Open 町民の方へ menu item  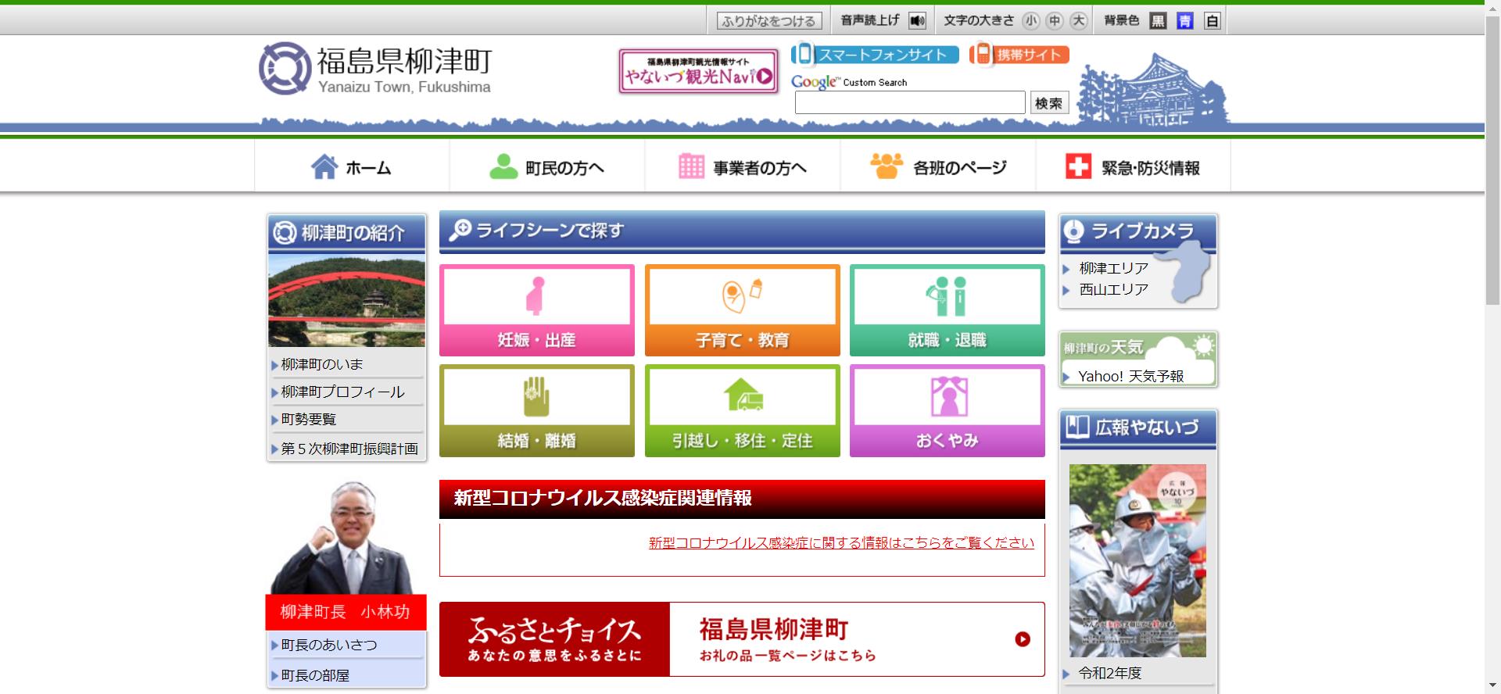click(x=547, y=167)
